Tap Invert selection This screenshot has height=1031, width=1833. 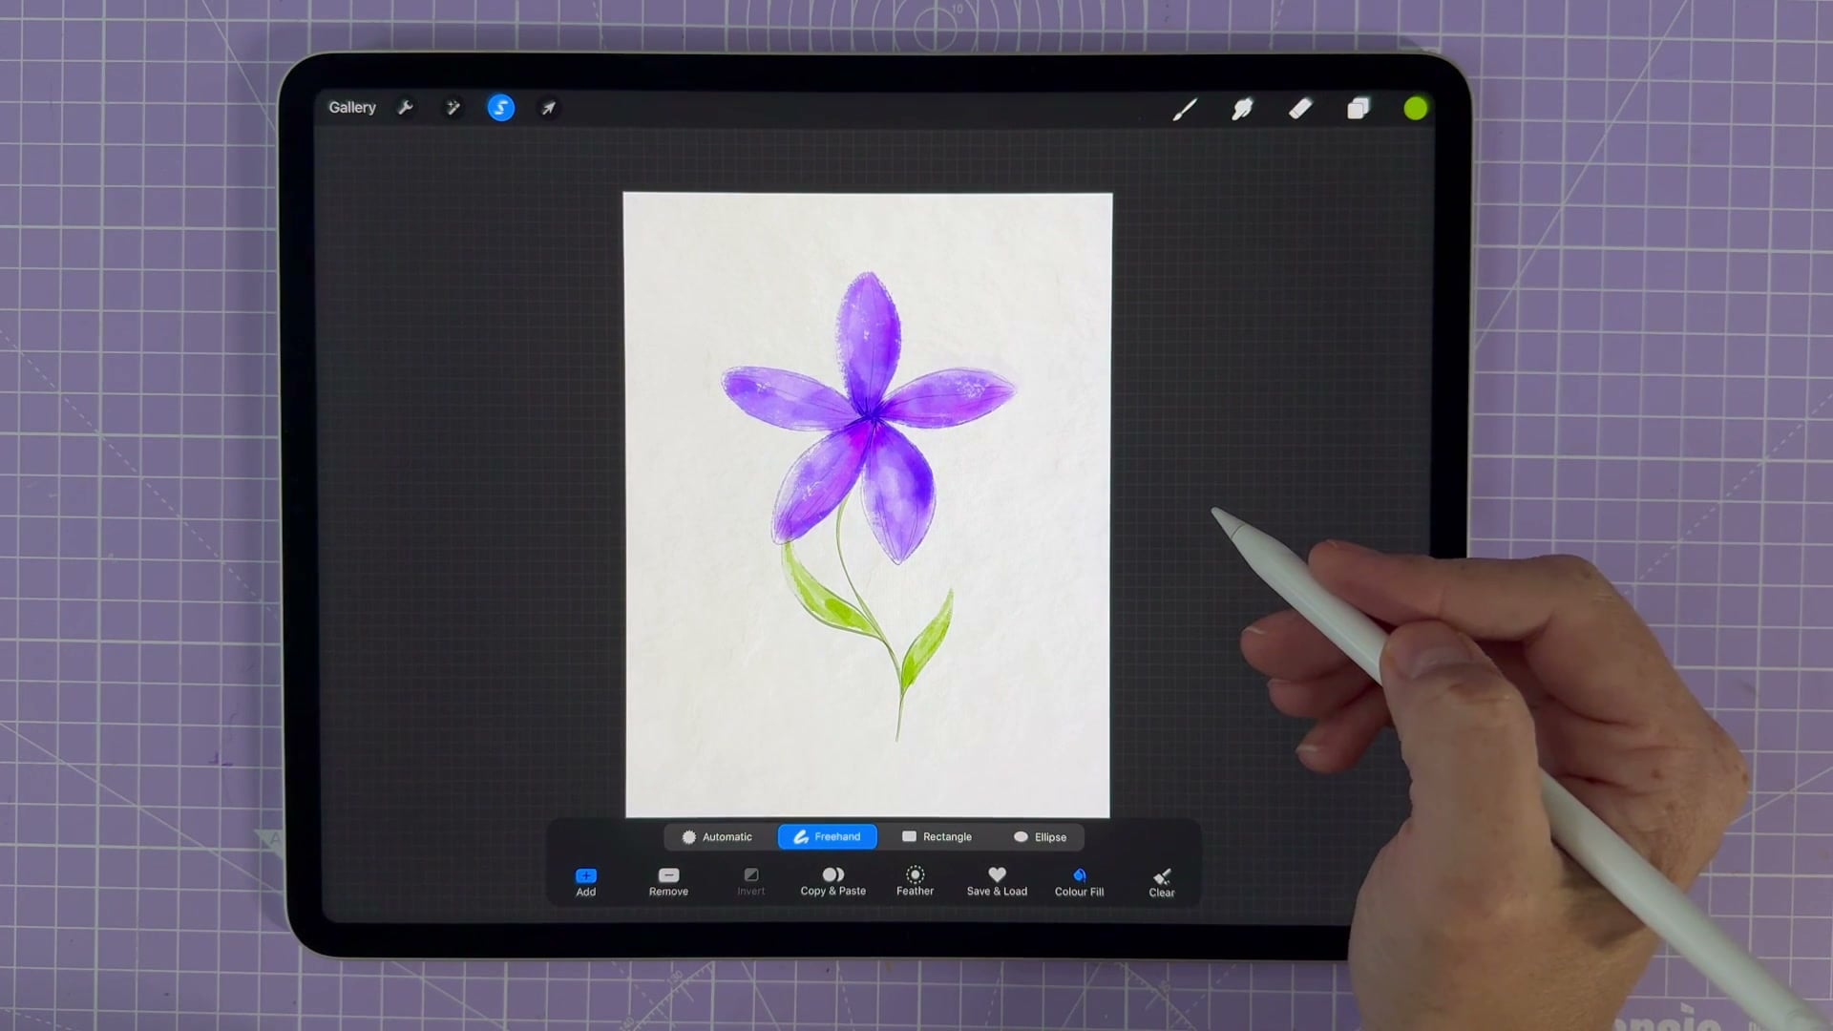tap(751, 882)
